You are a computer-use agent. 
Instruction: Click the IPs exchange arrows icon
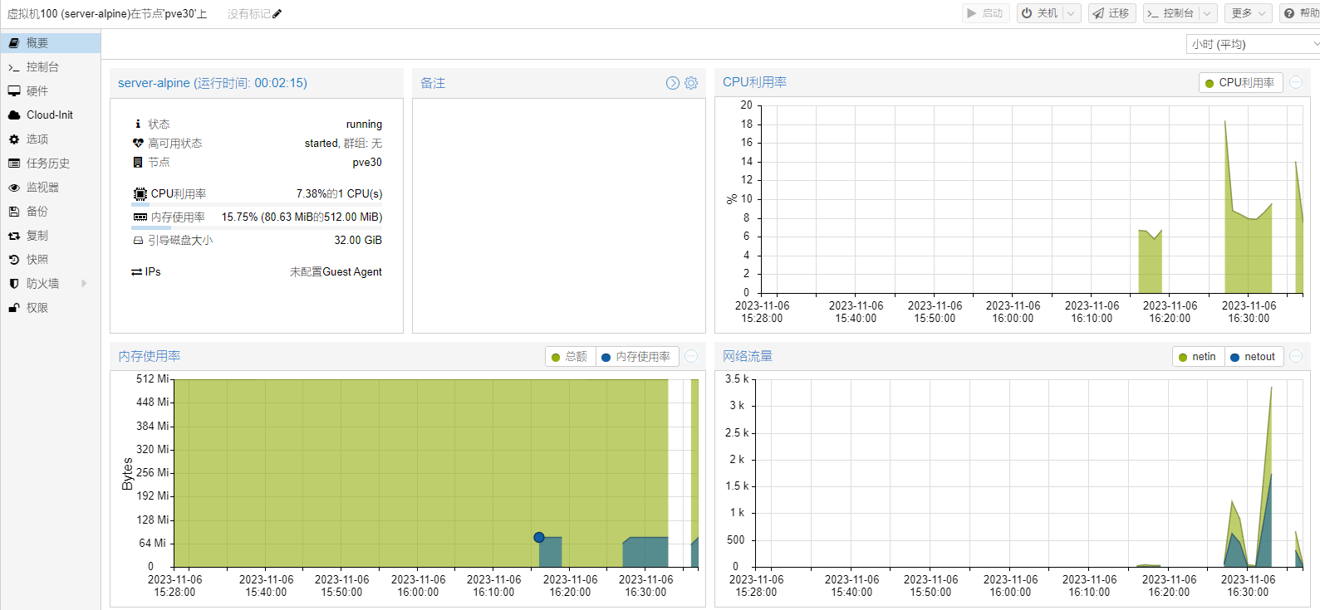click(136, 271)
